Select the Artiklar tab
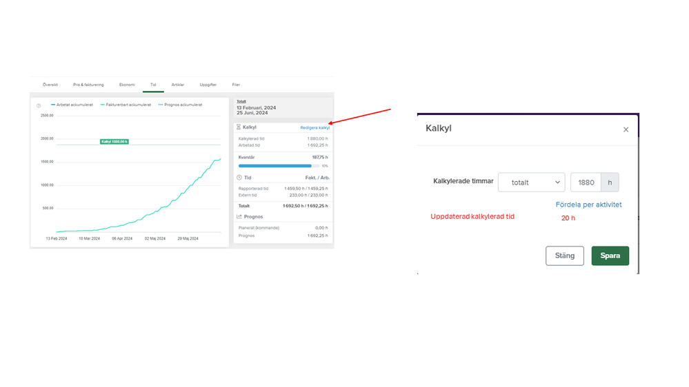 (x=177, y=85)
